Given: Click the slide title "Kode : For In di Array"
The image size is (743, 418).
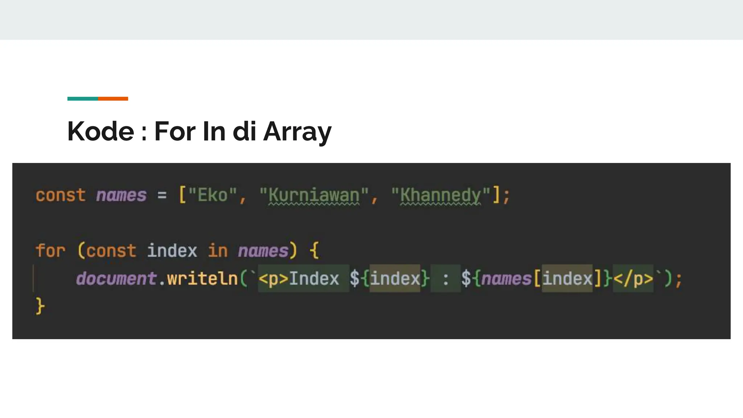Looking at the screenshot, I should [199, 131].
